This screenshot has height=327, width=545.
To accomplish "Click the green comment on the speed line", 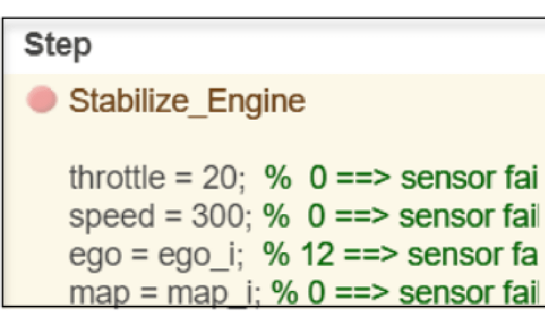I will tap(402, 217).
